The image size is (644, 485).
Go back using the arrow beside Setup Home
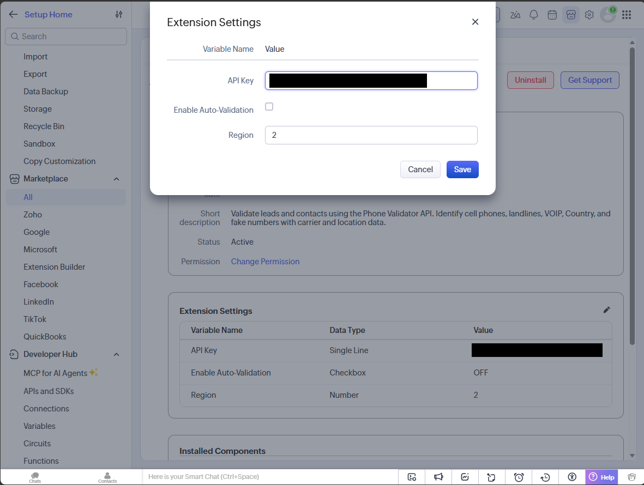(13, 14)
